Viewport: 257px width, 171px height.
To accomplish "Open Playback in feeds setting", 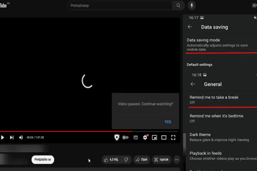I will tap(223, 156).
